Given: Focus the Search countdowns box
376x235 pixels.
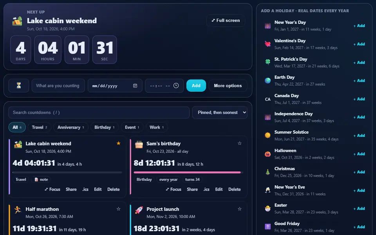Looking at the screenshot, I should tap(99, 112).
